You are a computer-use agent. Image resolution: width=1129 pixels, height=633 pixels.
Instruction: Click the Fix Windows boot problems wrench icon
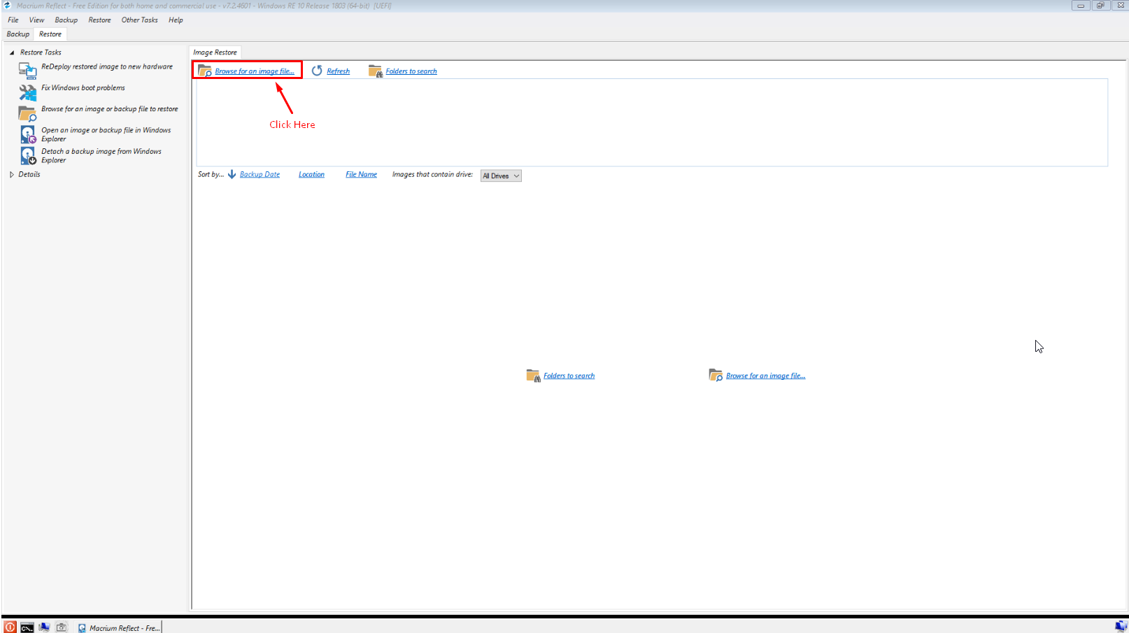click(27, 92)
